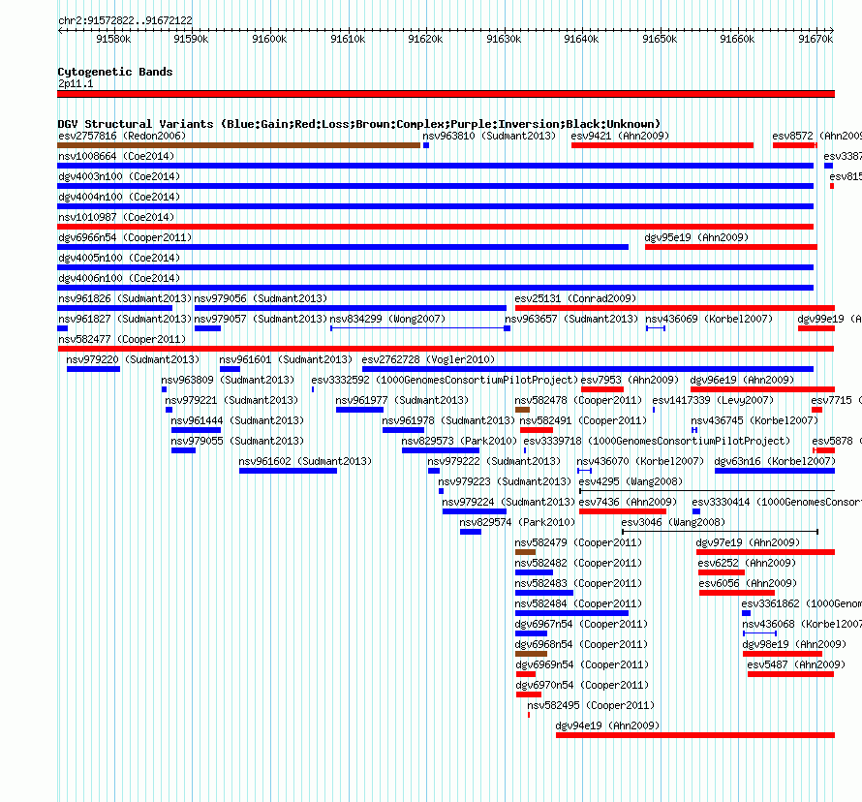862x802 pixels.
Task: Open the nsv979055 (Sudmant2013) label
Action: tap(237, 441)
